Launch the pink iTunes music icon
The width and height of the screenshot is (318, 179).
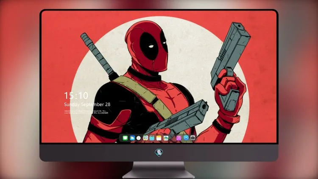[179, 138]
